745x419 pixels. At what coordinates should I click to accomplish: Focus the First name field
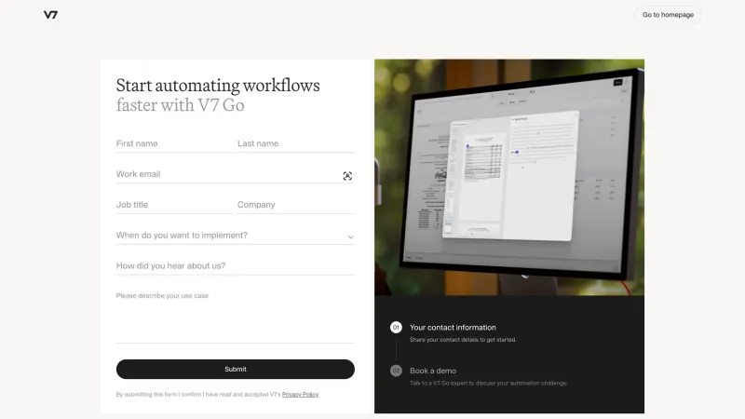174,143
